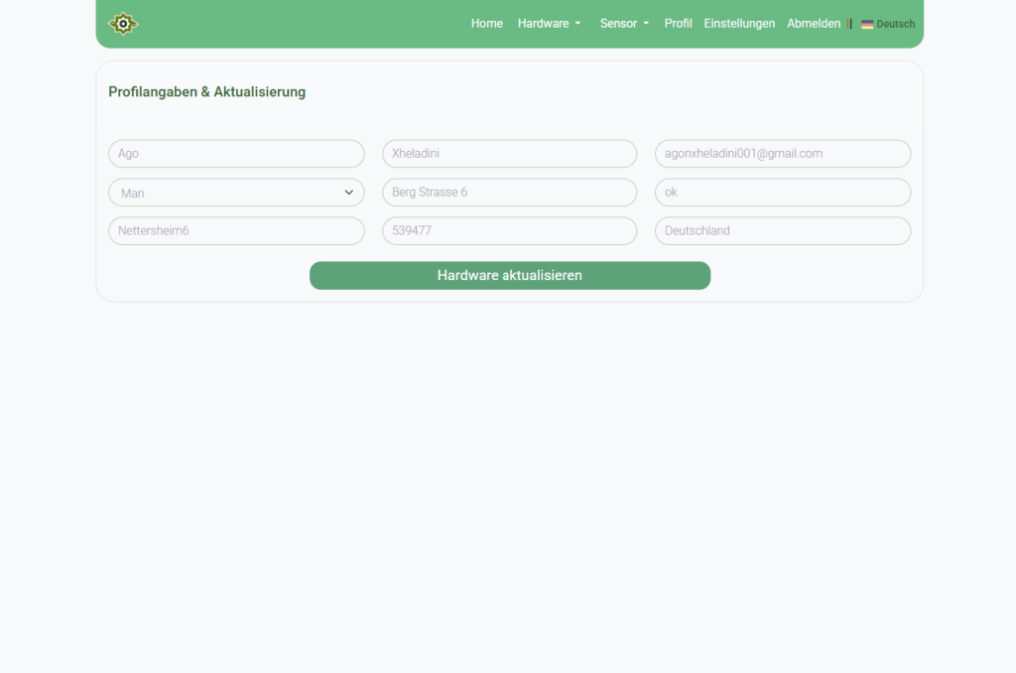Select the city field showing Nettersheim6
Viewport: 1016px width, 673px height.
(236, 230)
